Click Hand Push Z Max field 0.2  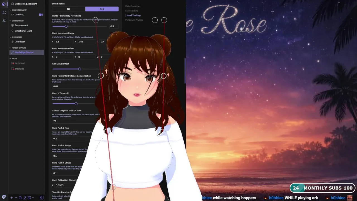(73, 138)
